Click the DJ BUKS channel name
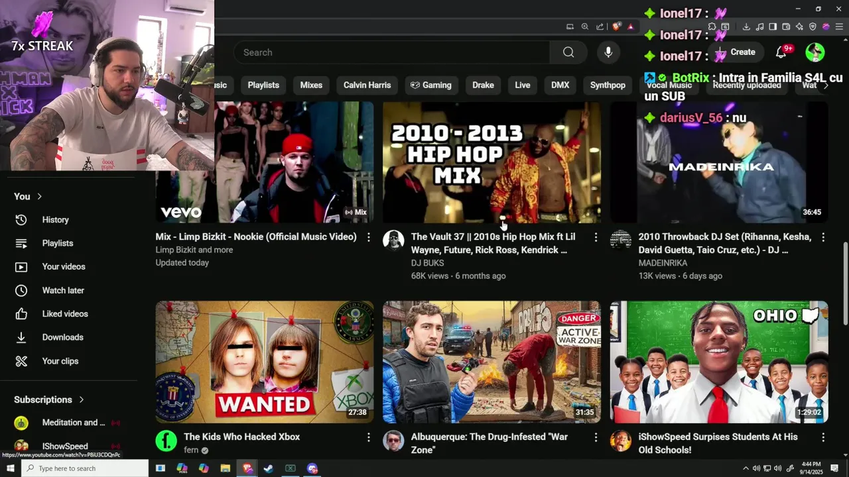The height and width of the screenshot is (477, 849). click(427, 263)
